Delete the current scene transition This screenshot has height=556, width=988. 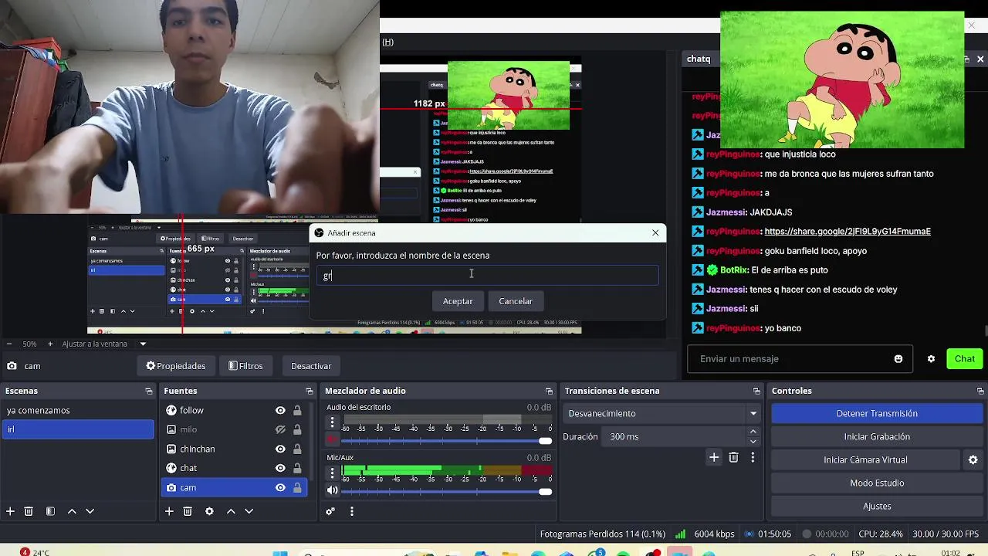733,458
